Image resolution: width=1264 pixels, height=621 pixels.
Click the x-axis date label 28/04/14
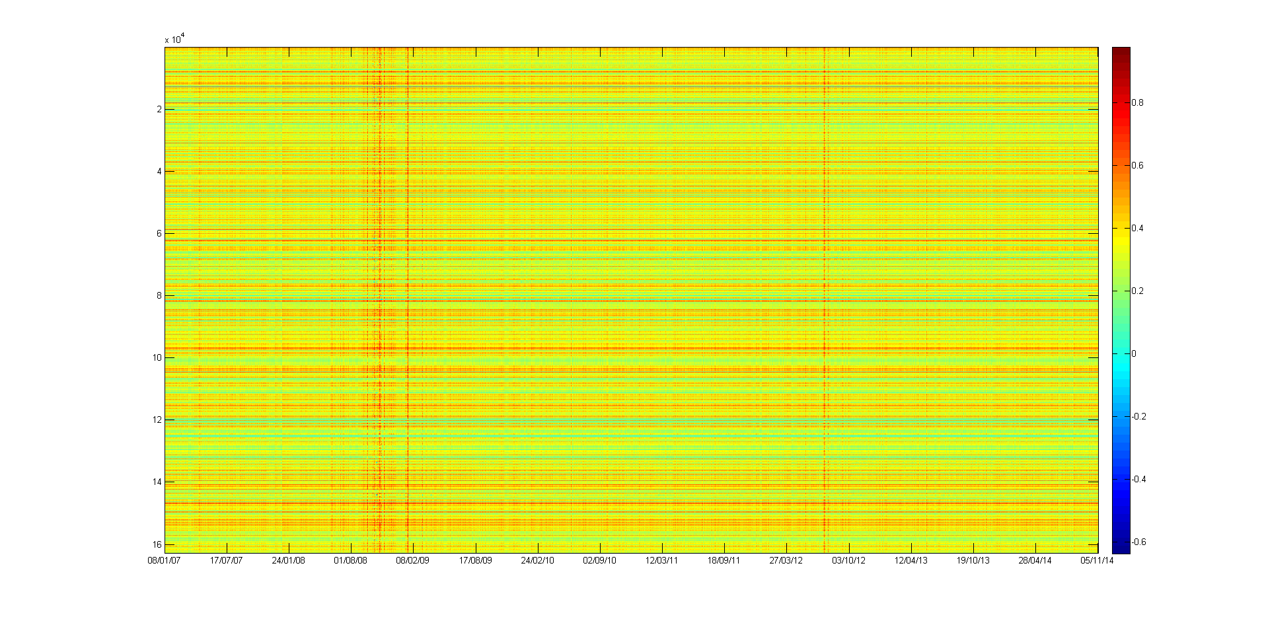(1035, 560)
